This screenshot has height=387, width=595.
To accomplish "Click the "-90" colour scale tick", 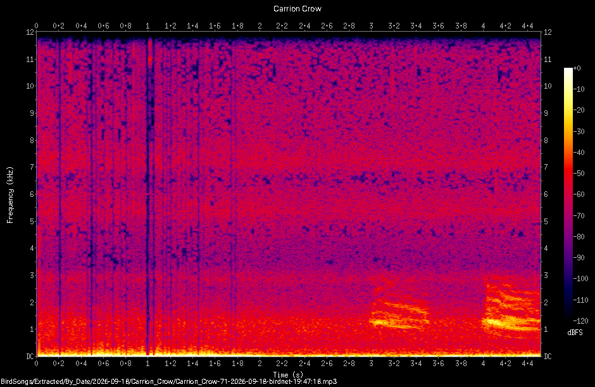I will 579,258.
